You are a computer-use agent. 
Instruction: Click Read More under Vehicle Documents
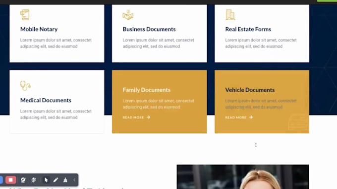(x=236, y=117)
